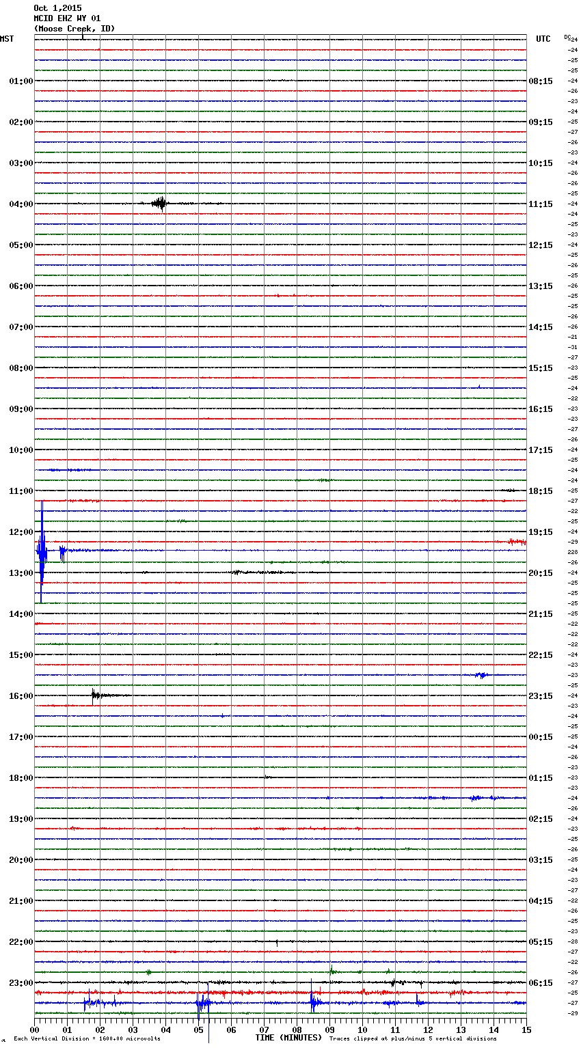
Task: Click the 06:15 UTC time label
Action: (x=541, y=983)
